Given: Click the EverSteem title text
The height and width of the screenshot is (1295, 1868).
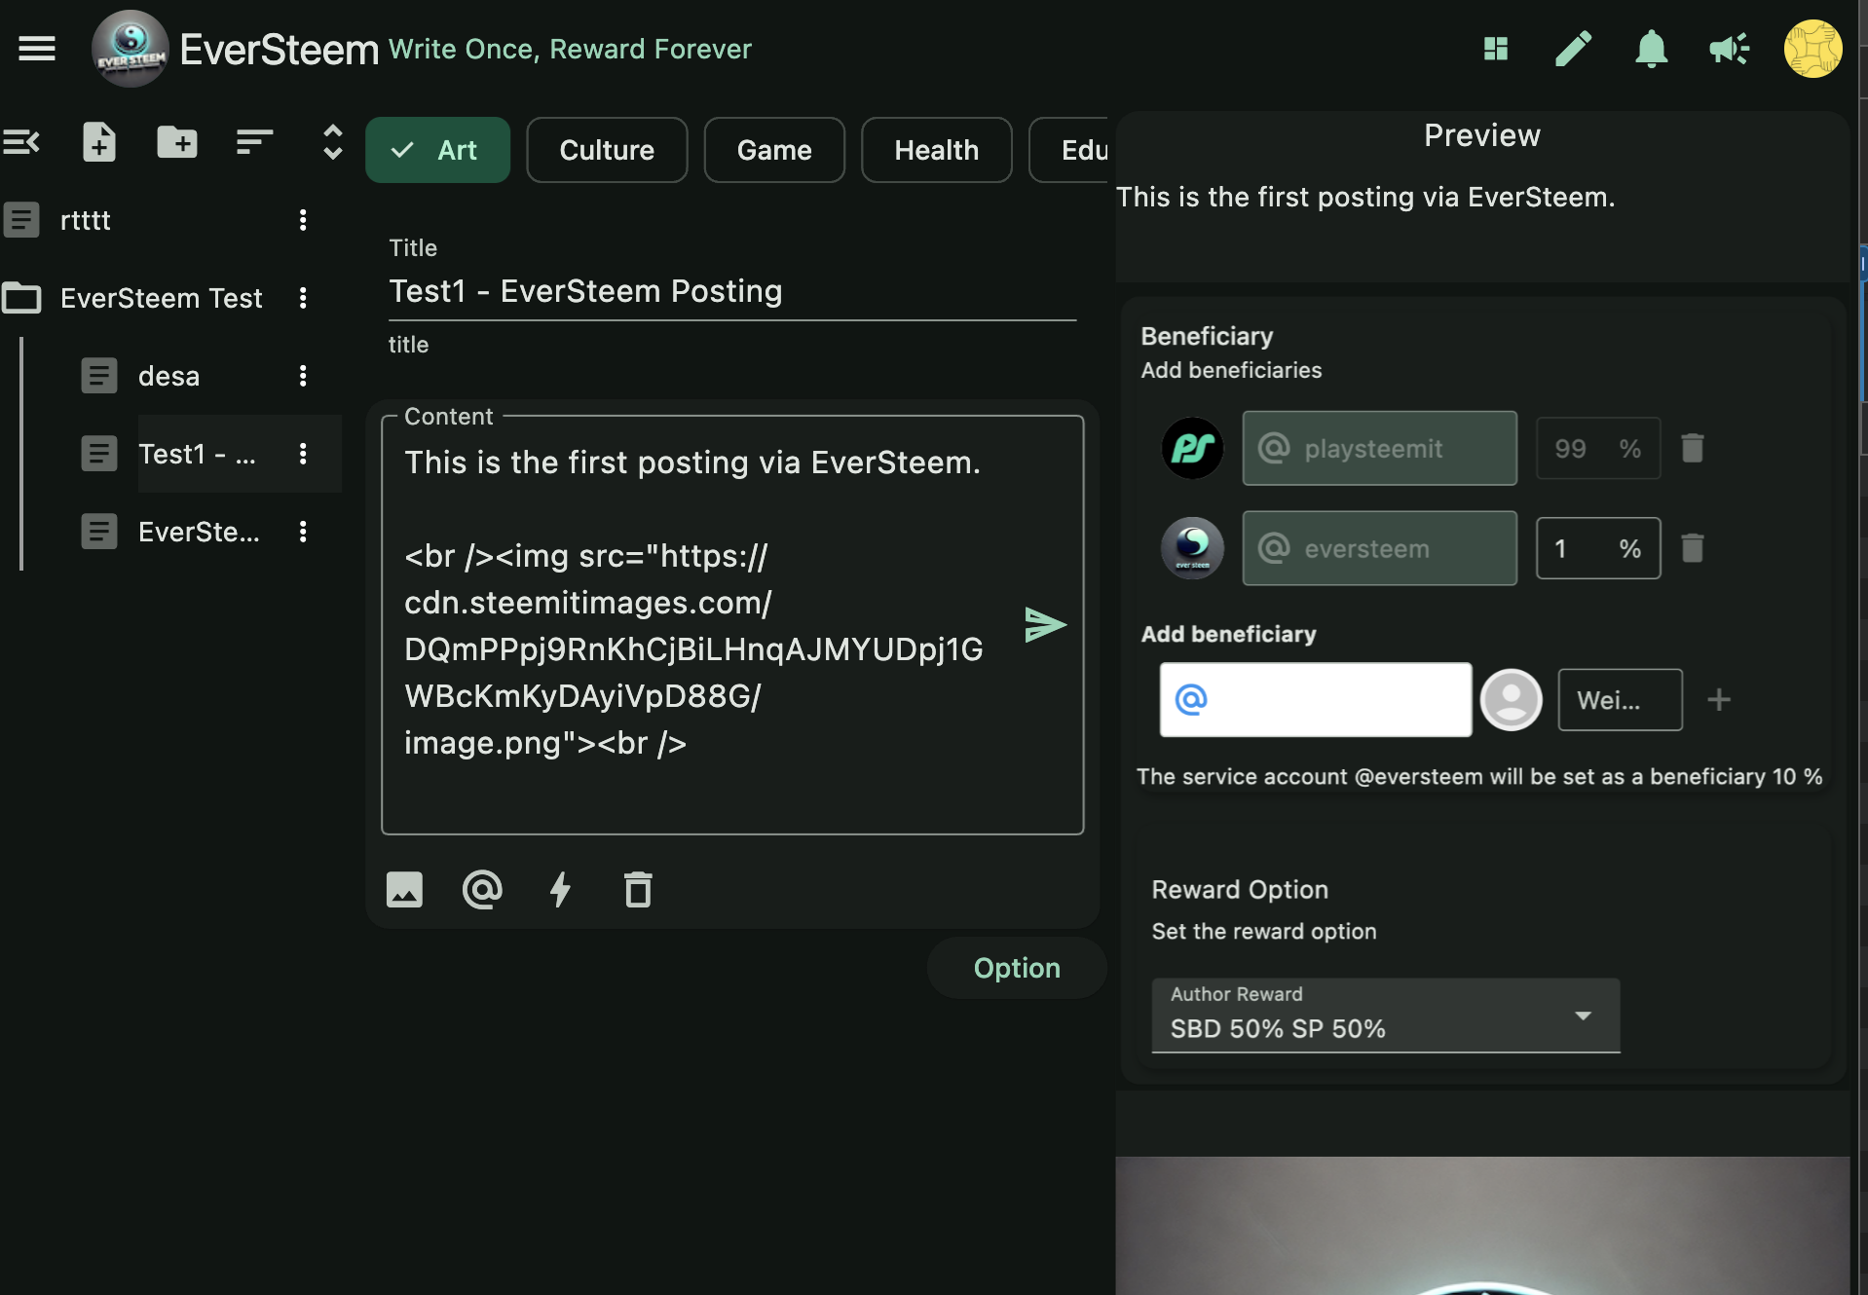Looking at the screenshot, I should coord(279,49).
